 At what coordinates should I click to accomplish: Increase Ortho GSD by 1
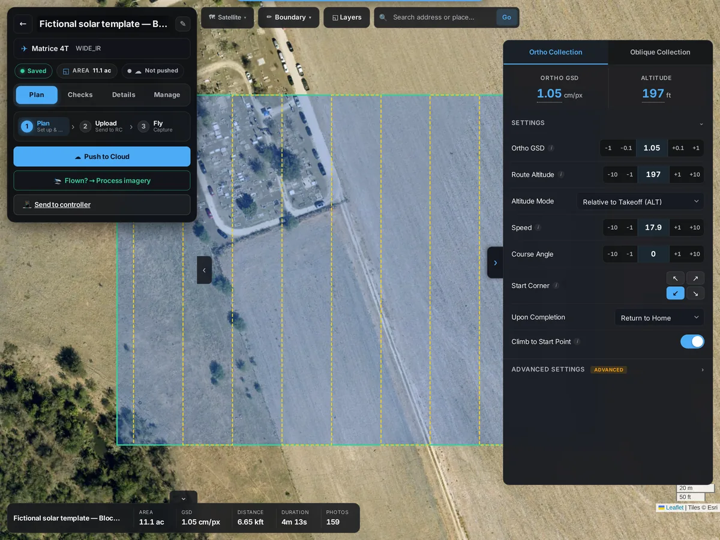click(696, 148)
